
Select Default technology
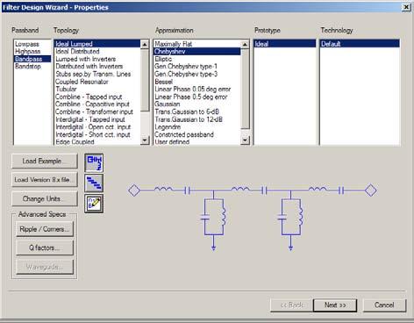[x=360, y=44]
